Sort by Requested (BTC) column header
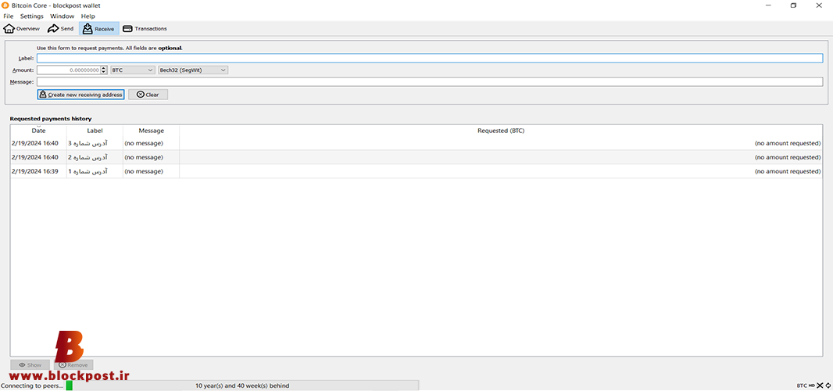The width and height of the screenshot is (833, 391). (x=501, y=131)
